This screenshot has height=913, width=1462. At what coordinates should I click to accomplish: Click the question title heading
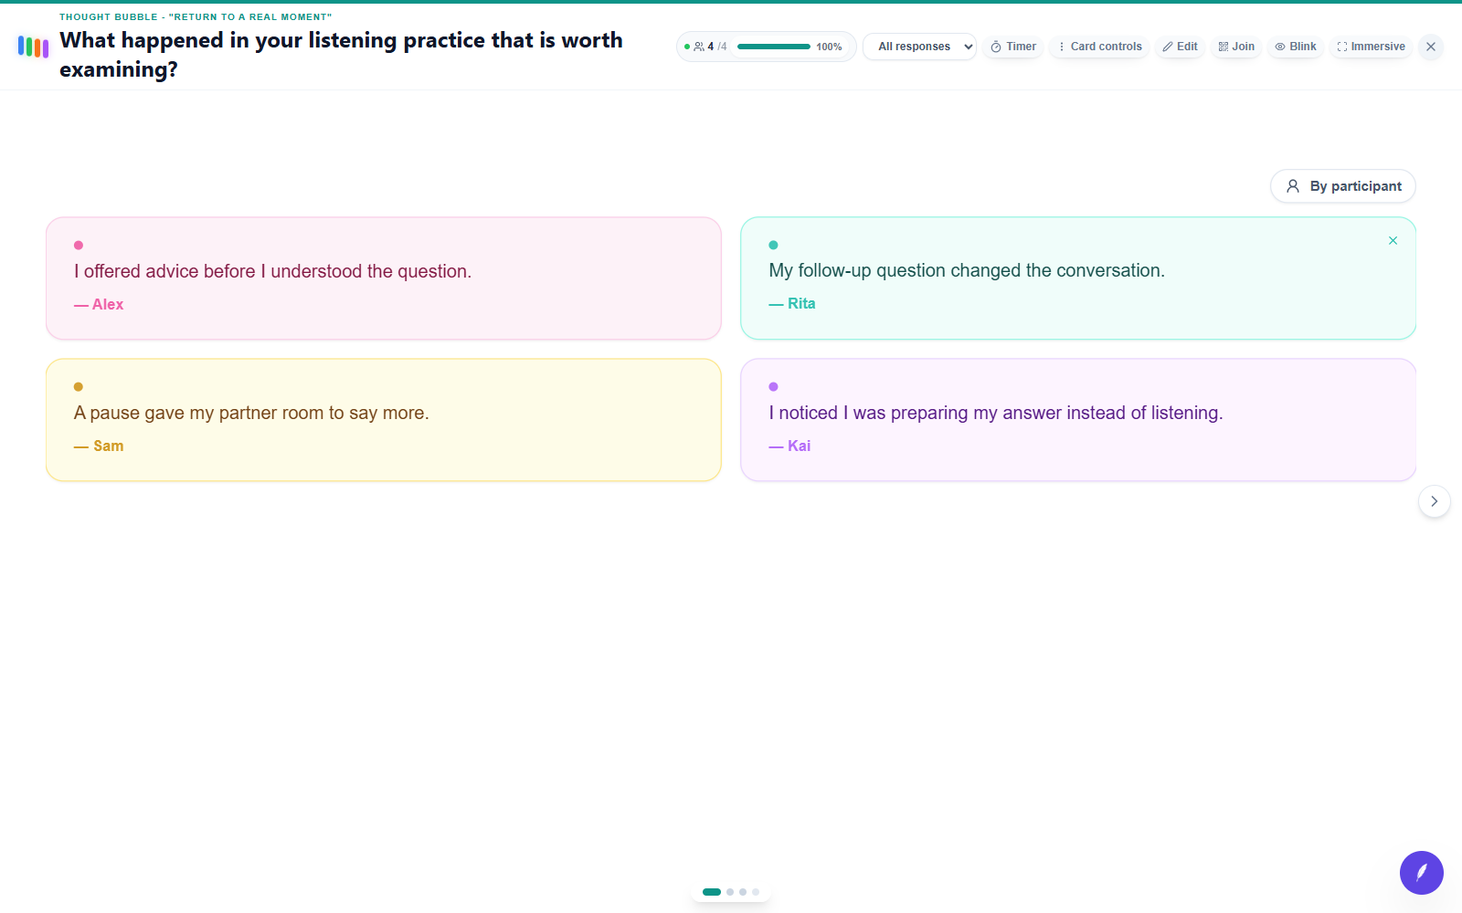click(x=342, y=55)
